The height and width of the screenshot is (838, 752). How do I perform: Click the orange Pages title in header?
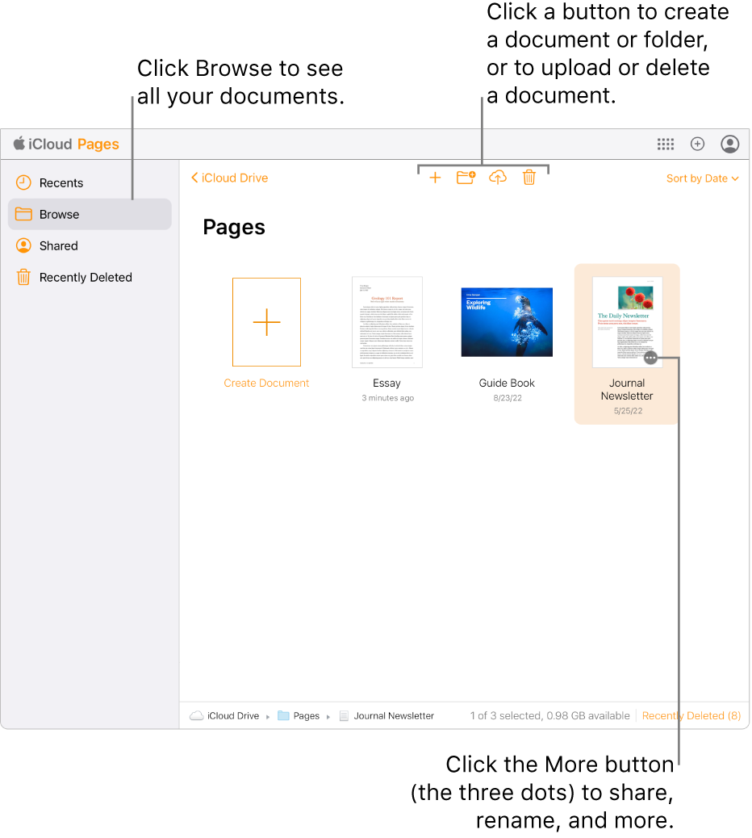(x=98, y=145)
